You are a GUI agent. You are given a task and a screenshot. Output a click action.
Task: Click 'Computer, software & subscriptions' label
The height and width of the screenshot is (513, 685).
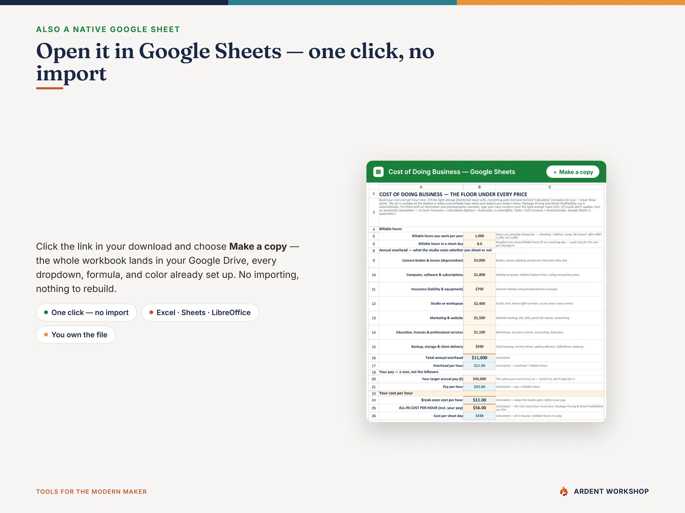coord(435,275)
